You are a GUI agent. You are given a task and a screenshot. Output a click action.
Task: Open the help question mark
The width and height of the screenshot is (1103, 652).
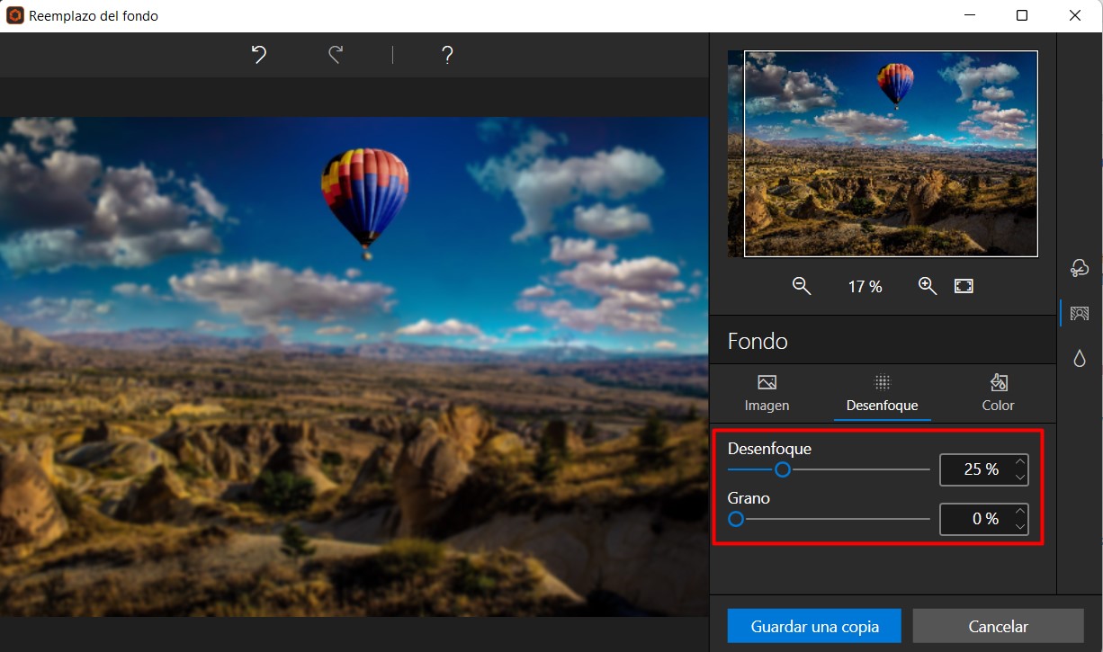pos(447,55)
